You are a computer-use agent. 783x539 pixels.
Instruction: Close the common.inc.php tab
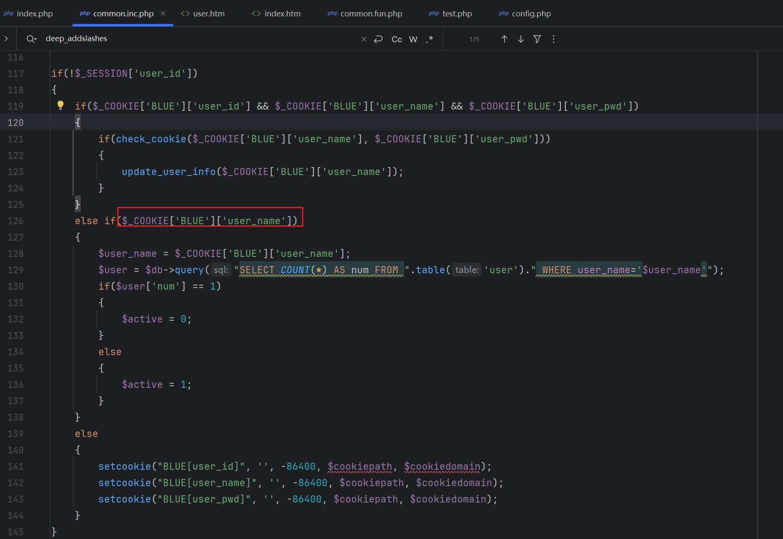tap(163, 13)
